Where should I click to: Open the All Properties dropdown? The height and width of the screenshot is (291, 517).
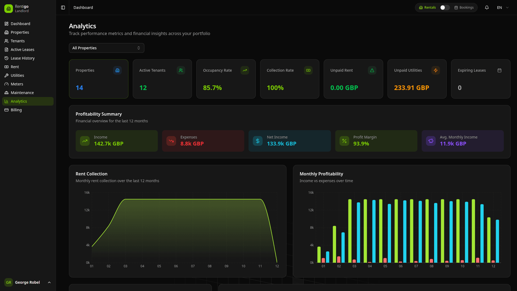coord(106,48)
